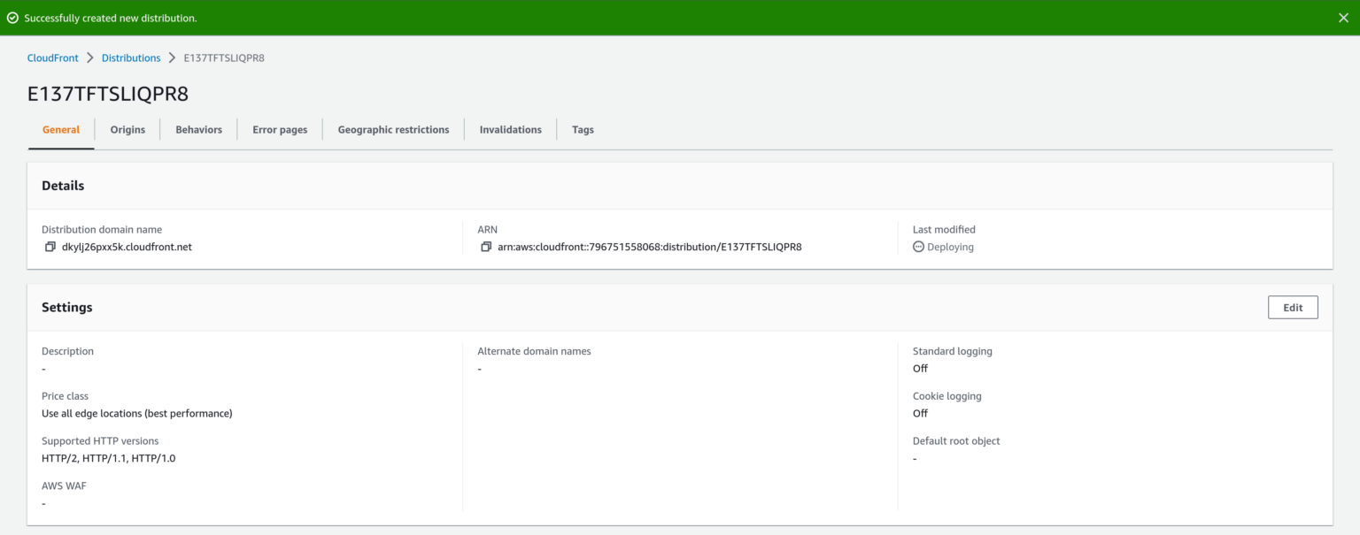Switch to the Origins tab

pos(127,129)
